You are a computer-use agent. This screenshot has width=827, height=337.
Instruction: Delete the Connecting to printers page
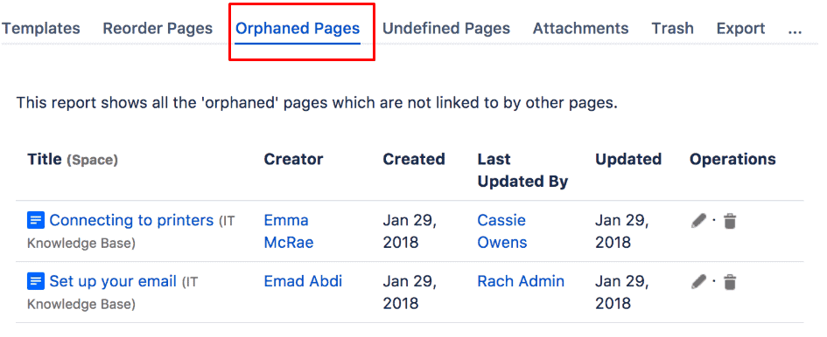click(730, 221)
